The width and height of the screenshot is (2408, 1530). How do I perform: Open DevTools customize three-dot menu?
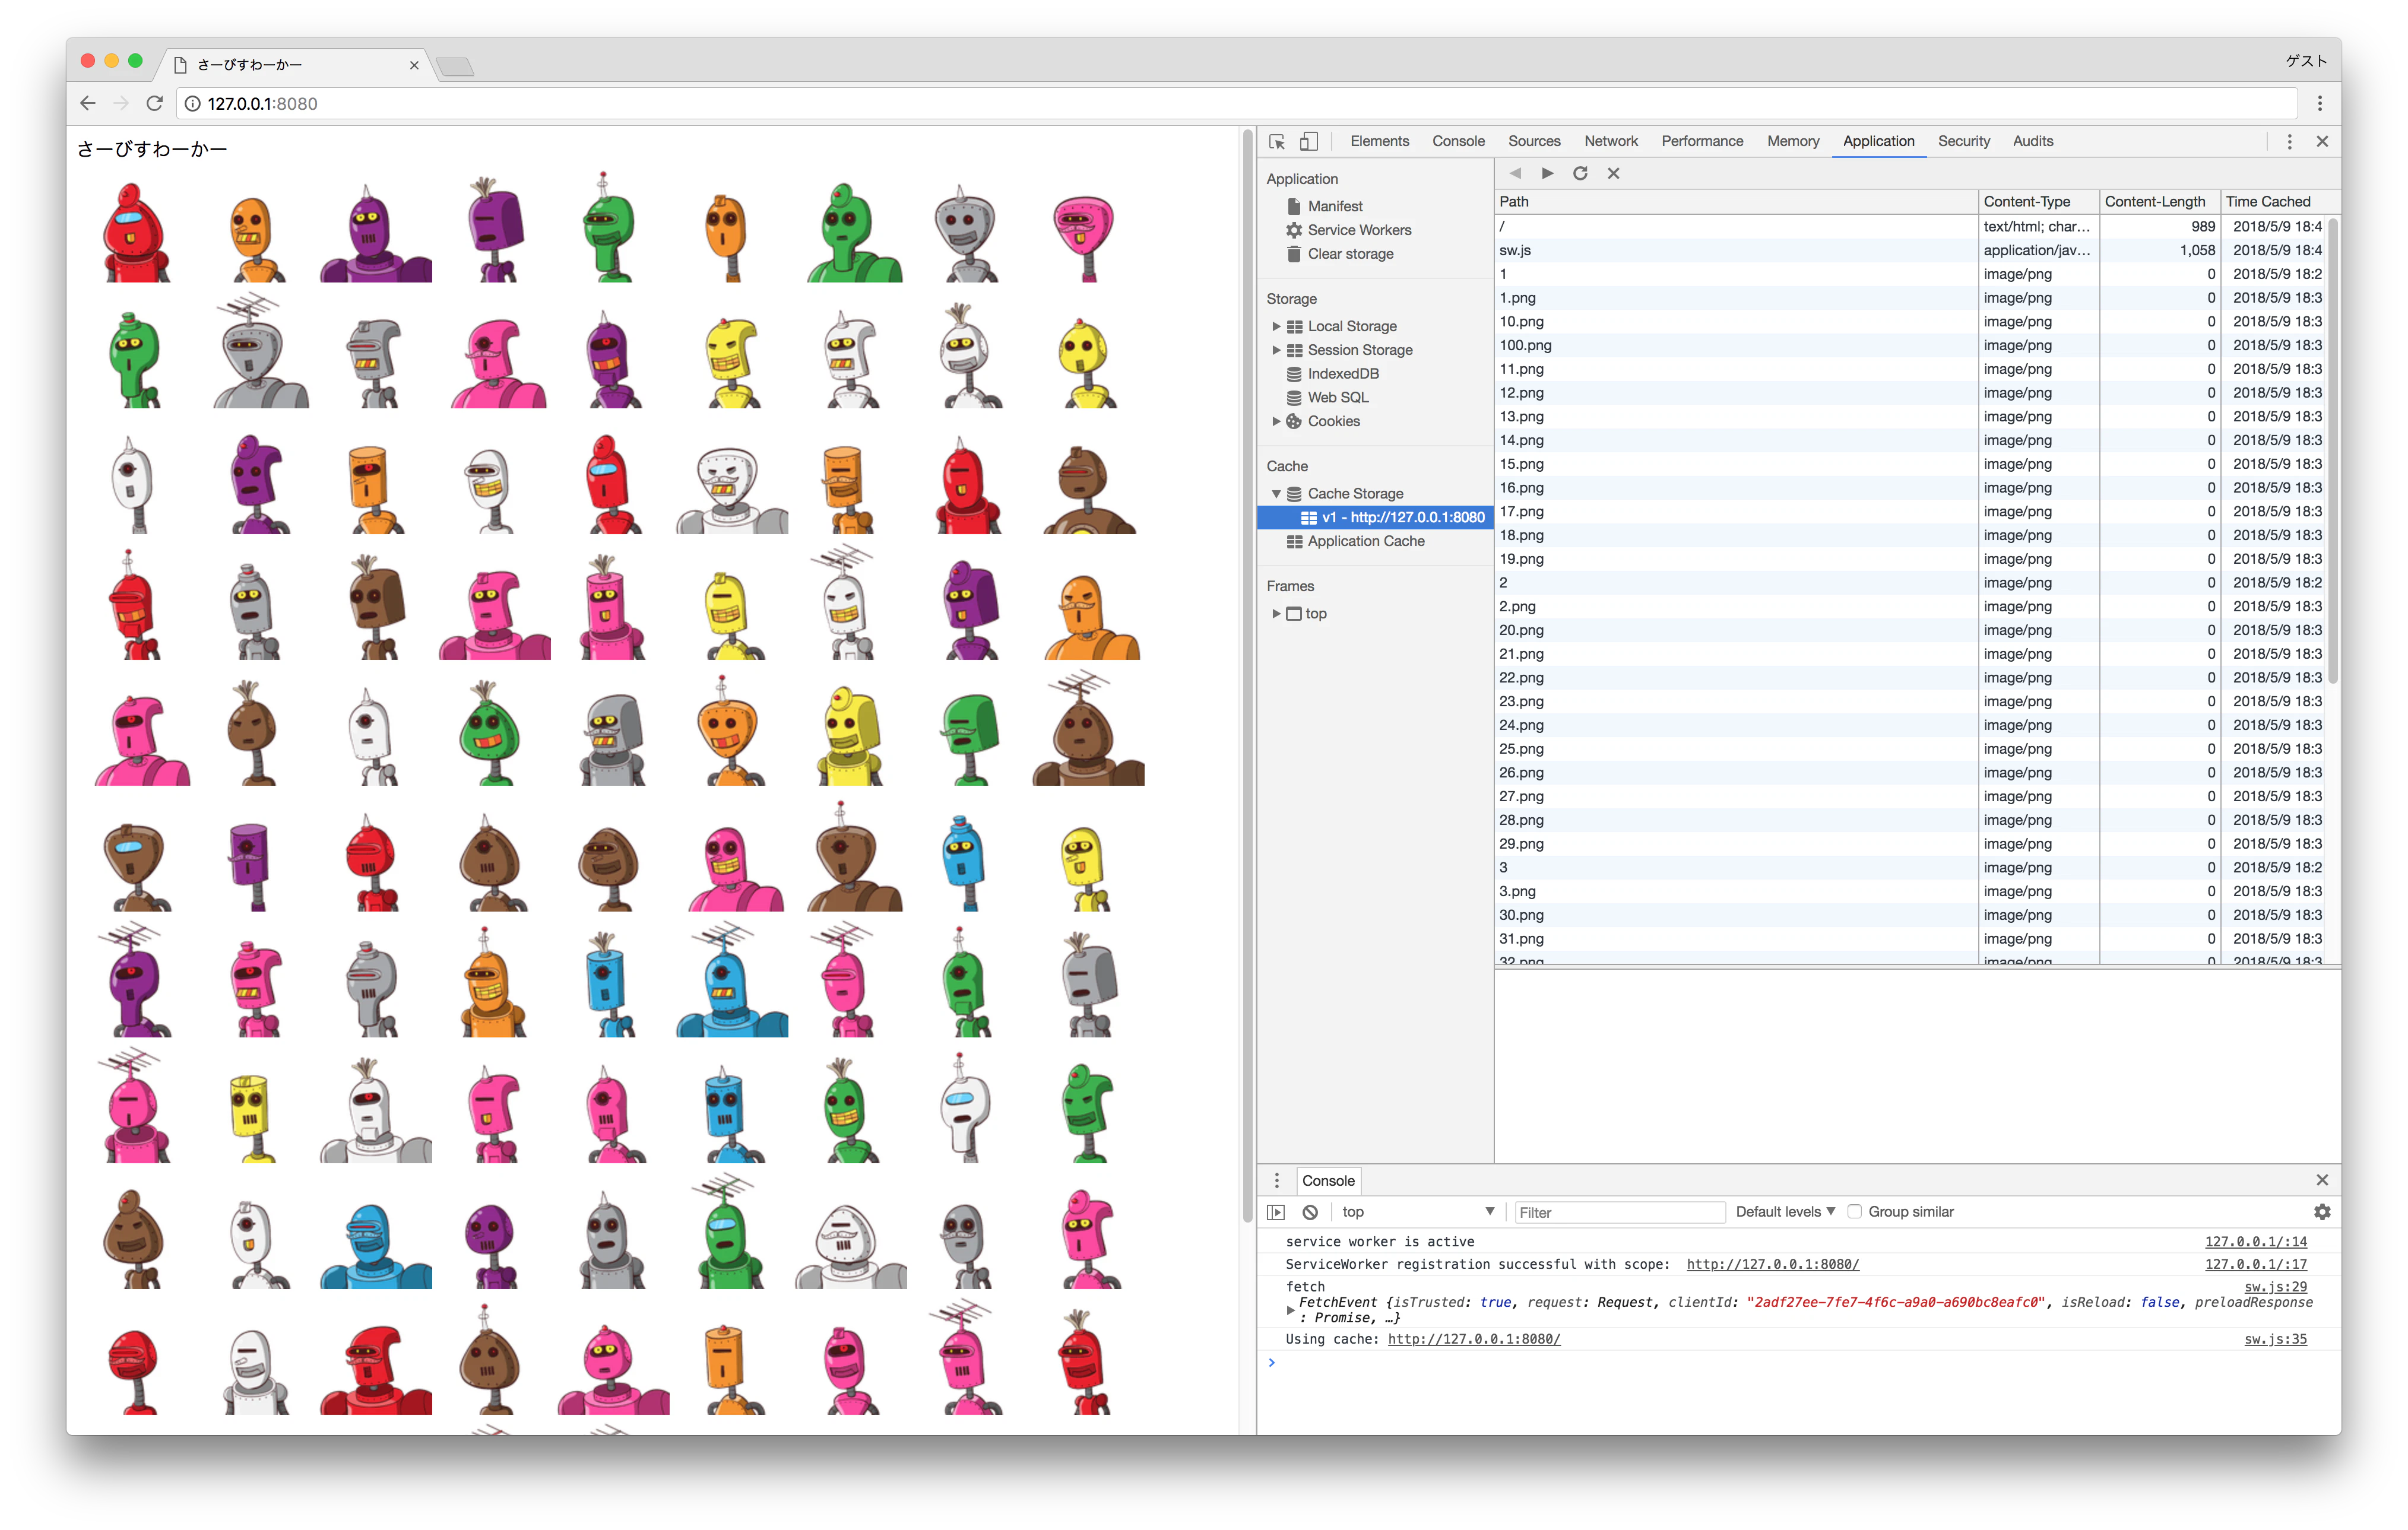[2289, 142]
